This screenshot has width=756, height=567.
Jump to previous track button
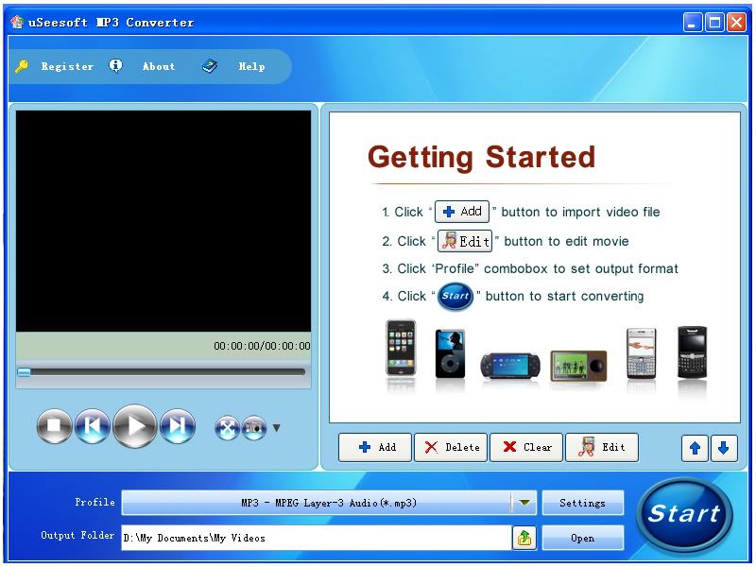(x=92, y=426)
